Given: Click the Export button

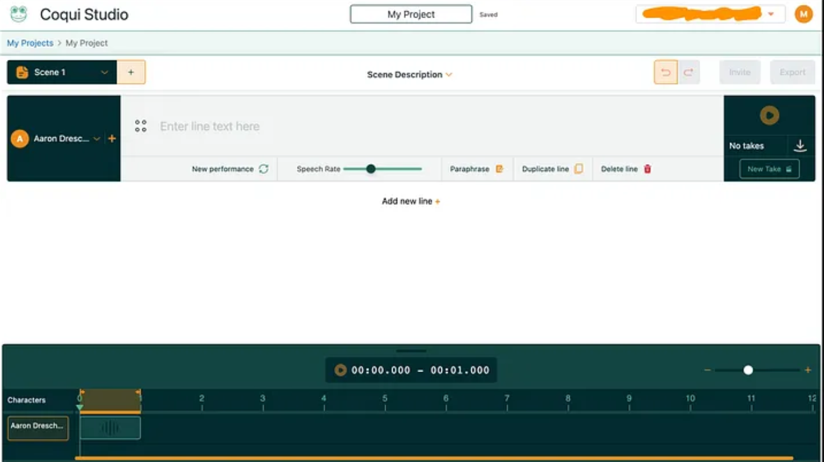Looking at the screenshot, I should point(793,72).
